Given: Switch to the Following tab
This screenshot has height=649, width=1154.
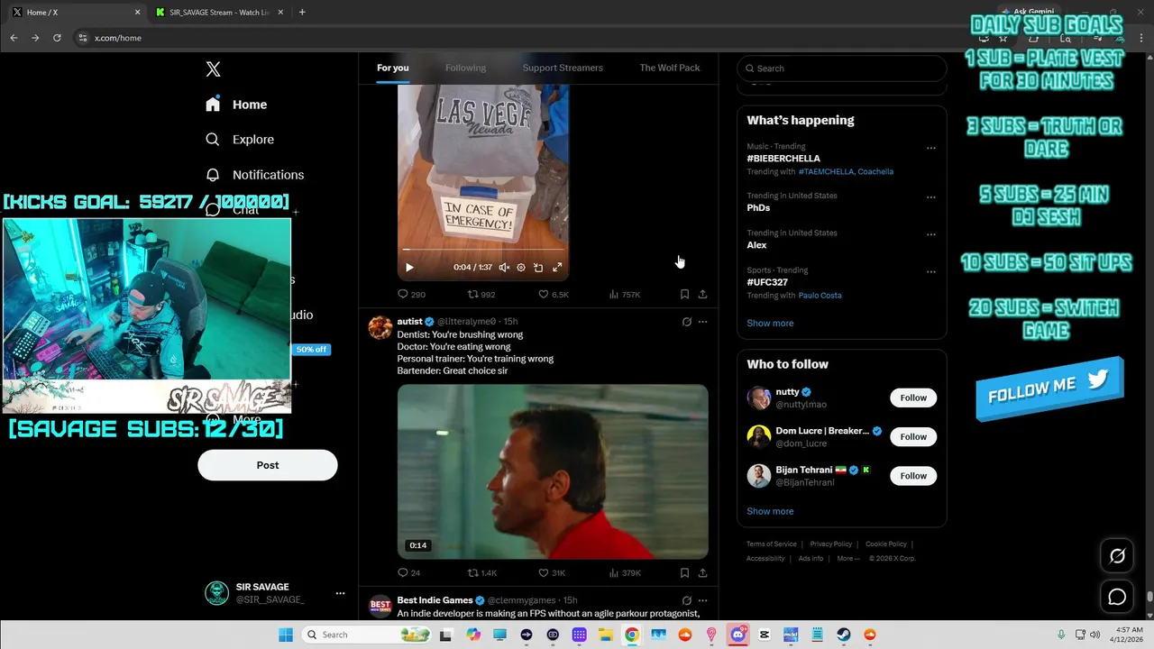Looking at the screenshot, I should pos(465,68).
